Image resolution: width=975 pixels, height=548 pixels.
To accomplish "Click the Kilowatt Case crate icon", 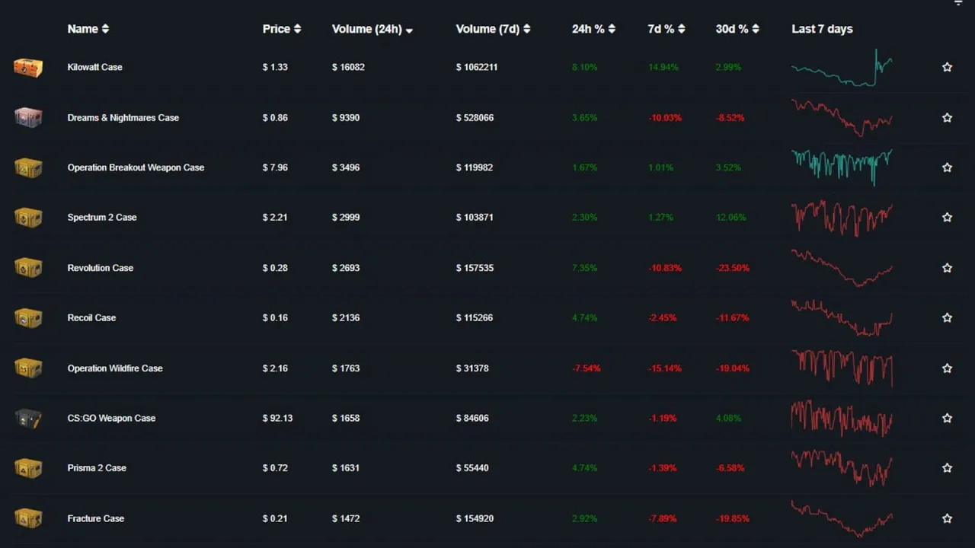I will click(28, 67).
